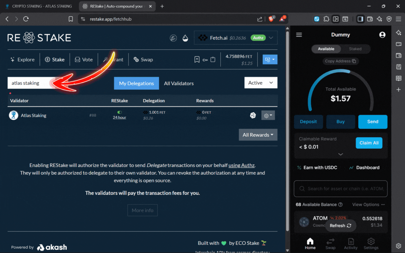The height and width of the screenshot is (253, 405).
Task: Open Keplr via the grid icon in Atlas Staking row
Action: pyautogui.click(x=253, y=115)
